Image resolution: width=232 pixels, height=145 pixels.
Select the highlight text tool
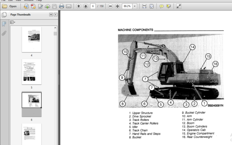169,6
